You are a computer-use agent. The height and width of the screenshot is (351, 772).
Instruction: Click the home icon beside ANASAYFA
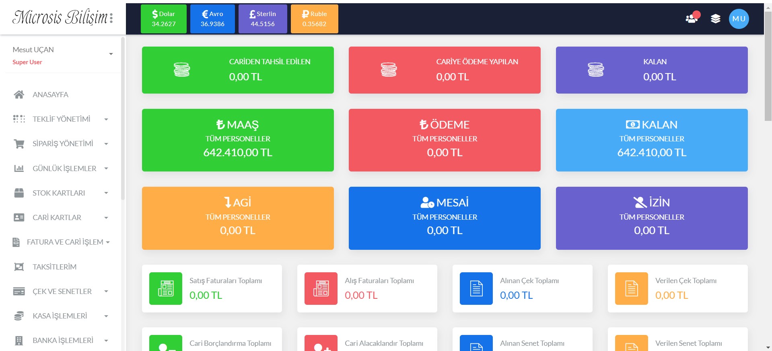click(19, 95)
